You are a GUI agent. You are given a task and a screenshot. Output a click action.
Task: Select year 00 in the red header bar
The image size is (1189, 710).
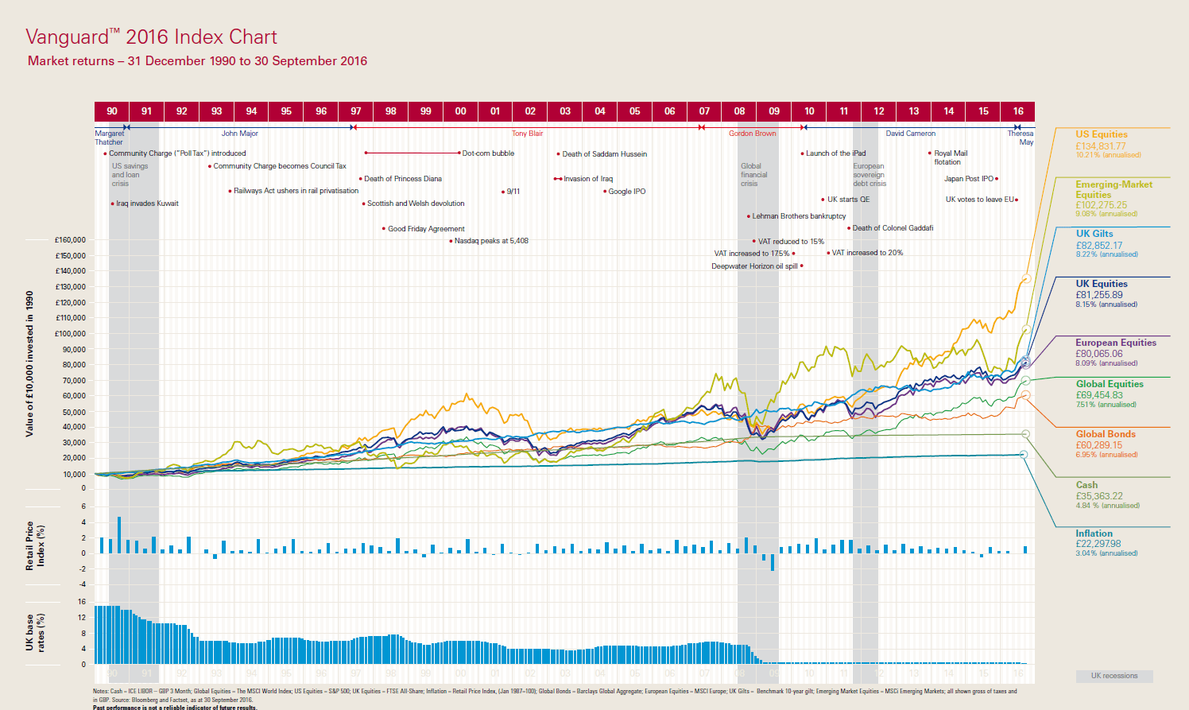point(461,111)
